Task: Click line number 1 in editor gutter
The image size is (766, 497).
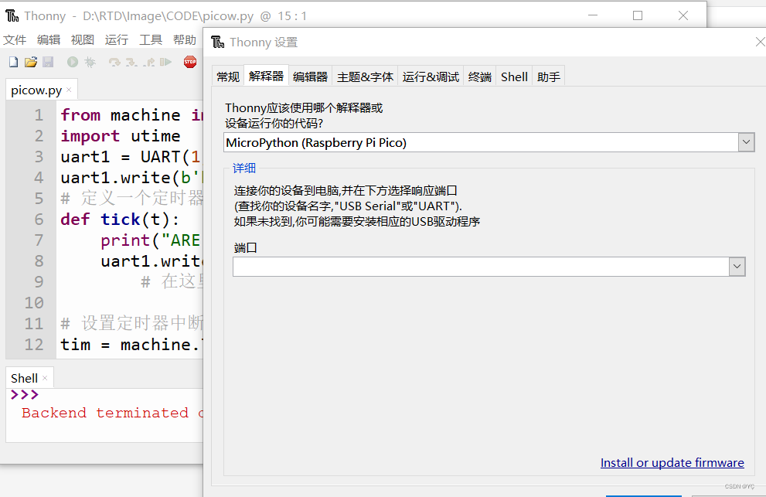Action: (x=39, y=115)
